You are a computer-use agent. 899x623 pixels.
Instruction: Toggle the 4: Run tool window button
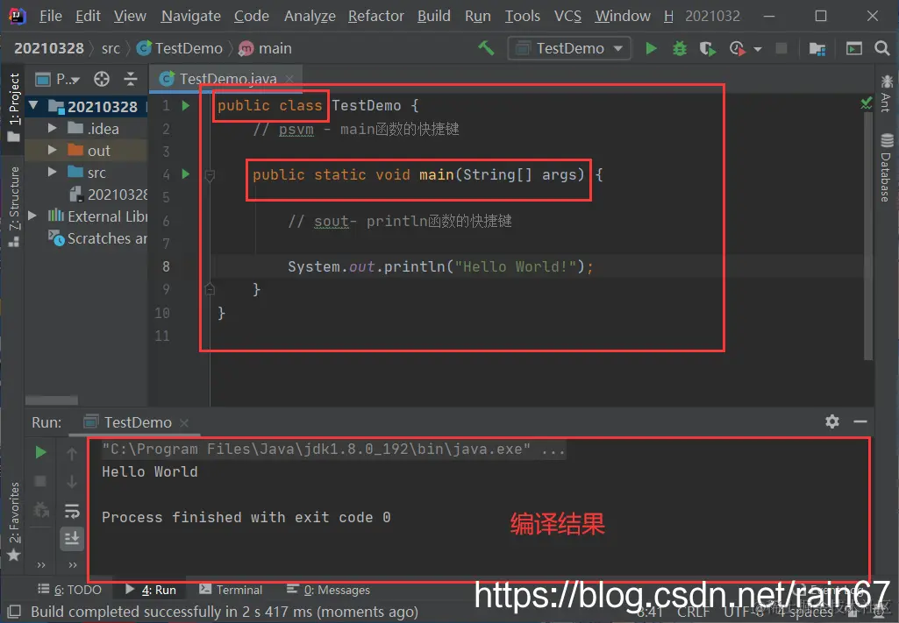click(152, 589)
